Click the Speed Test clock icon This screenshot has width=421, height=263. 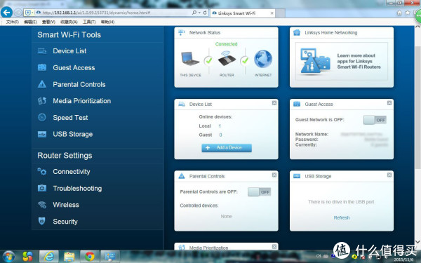42,117
